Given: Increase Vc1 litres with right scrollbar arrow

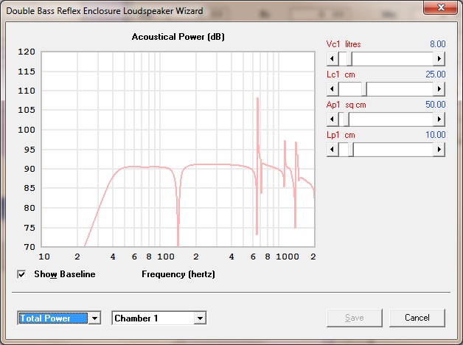Looking at the screenshot, I should pos(439,59).
